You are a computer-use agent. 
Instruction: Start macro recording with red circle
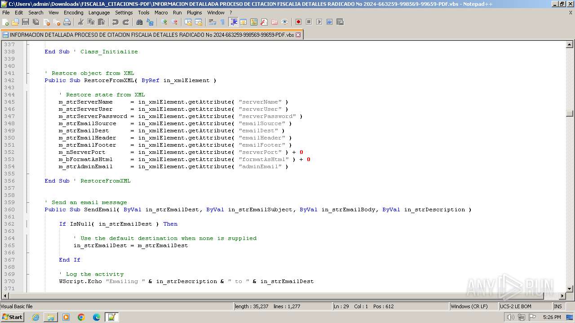tap(298, 22)
